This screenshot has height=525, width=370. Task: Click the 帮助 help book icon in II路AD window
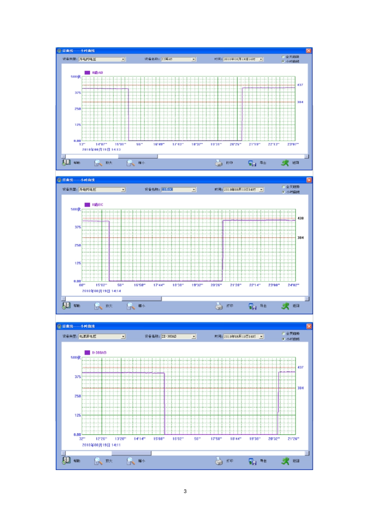click(x=67, y=162)
